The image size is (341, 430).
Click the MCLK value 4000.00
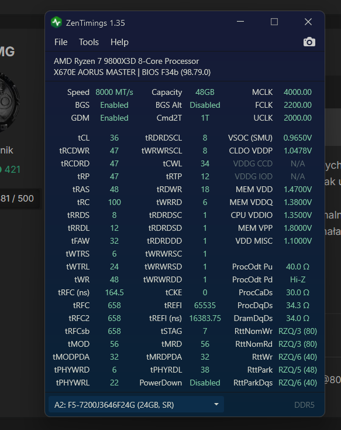(x=298, y=92)
